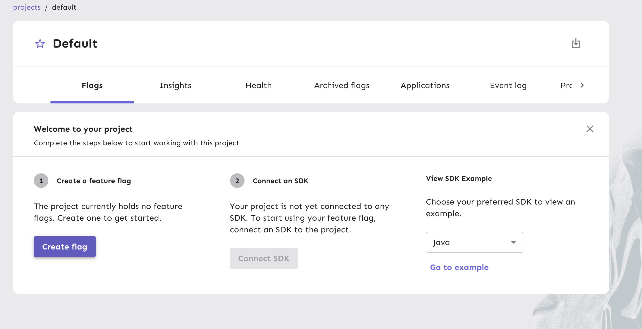Open the Archived flags tab
Screen dimensions: 642x329
point(342,85)
